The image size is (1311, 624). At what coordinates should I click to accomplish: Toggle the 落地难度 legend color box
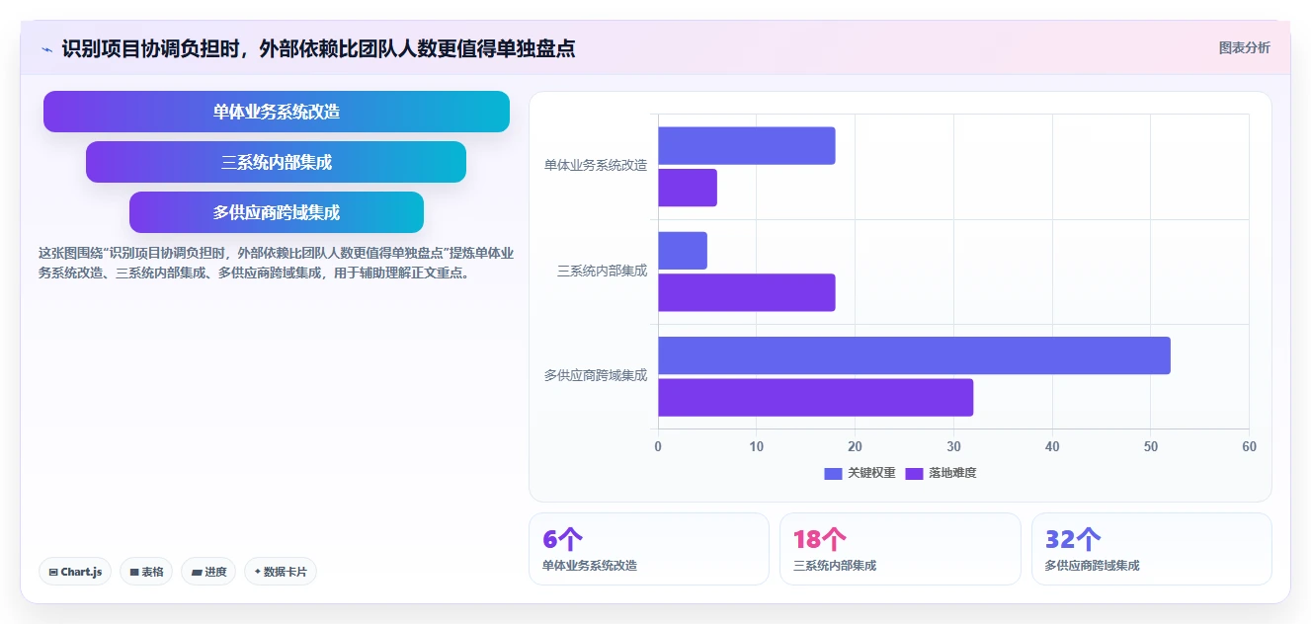coord(914,474)
